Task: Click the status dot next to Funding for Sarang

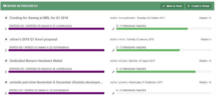Action: click(6, 18)
